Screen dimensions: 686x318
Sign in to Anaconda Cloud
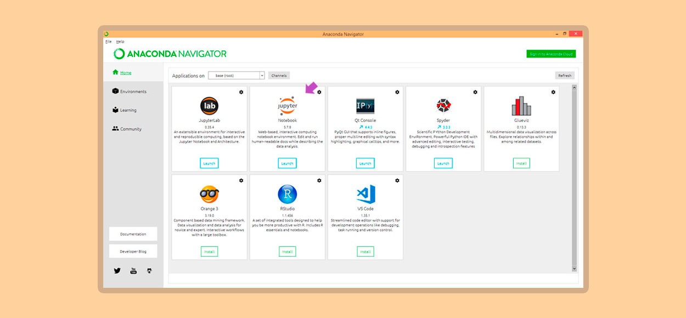551,54
